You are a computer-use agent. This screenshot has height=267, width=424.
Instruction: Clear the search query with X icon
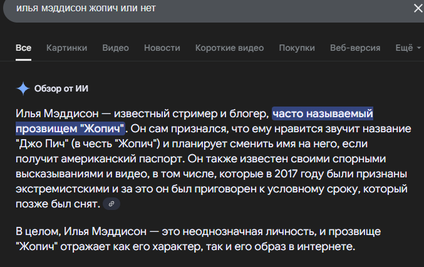click(x=418, y=8)
